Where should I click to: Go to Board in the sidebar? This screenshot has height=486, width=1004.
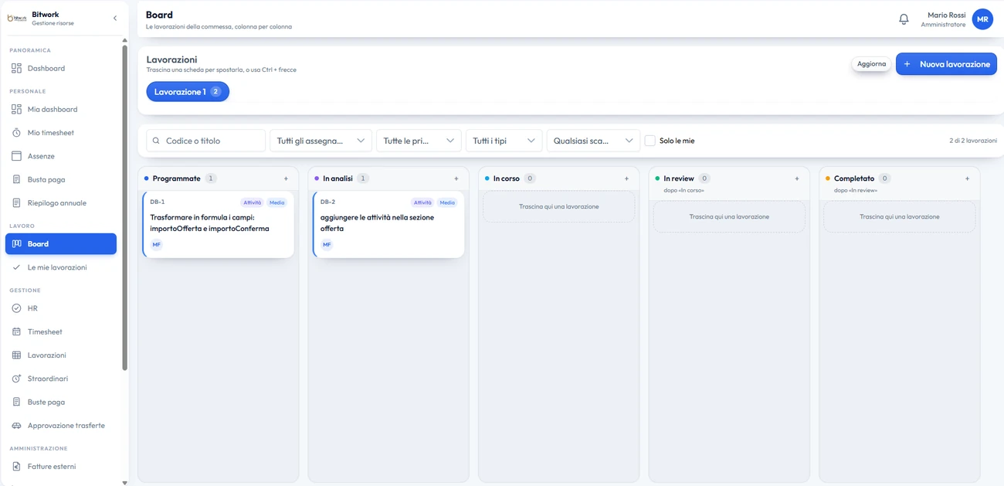pos(61,244)
